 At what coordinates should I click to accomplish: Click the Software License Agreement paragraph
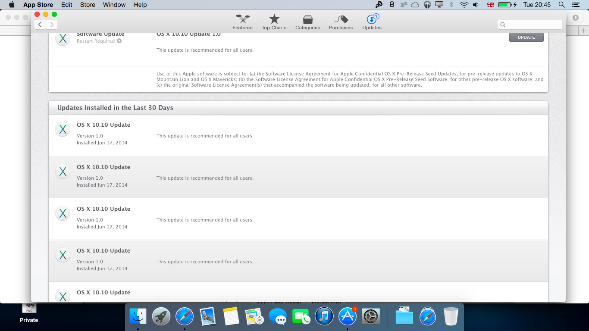[350, 79]
